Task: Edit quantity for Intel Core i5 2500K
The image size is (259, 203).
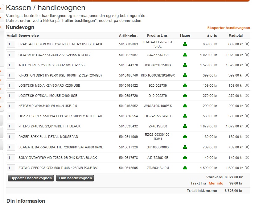Action: point(11,65)
